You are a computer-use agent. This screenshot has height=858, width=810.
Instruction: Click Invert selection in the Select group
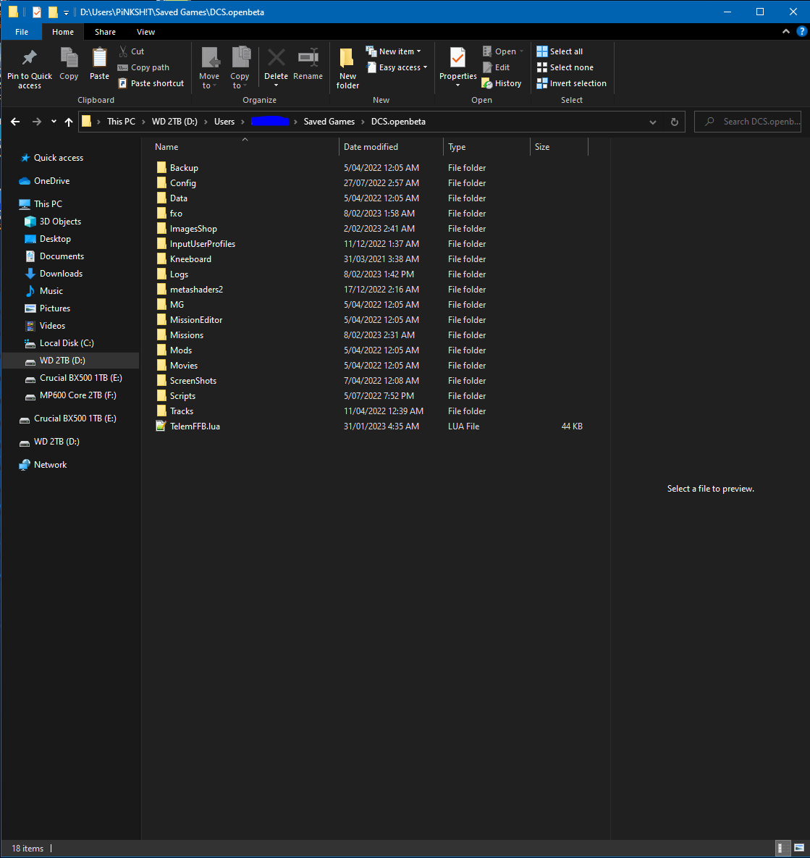click(571, 83)
